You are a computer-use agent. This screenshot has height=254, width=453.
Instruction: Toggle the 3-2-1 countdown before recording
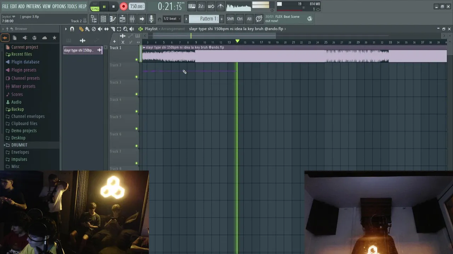click(201, 6)
